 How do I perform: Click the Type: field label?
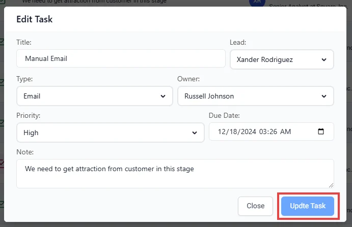point(24,79)
